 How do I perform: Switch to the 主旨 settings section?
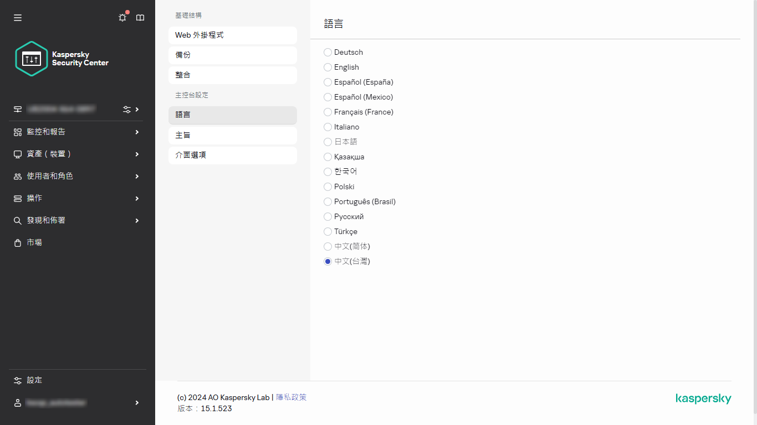tap(232, 135)
